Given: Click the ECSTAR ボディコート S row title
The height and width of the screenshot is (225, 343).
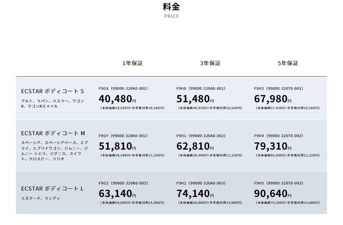Looking at the screenshot, I should 53,91.
